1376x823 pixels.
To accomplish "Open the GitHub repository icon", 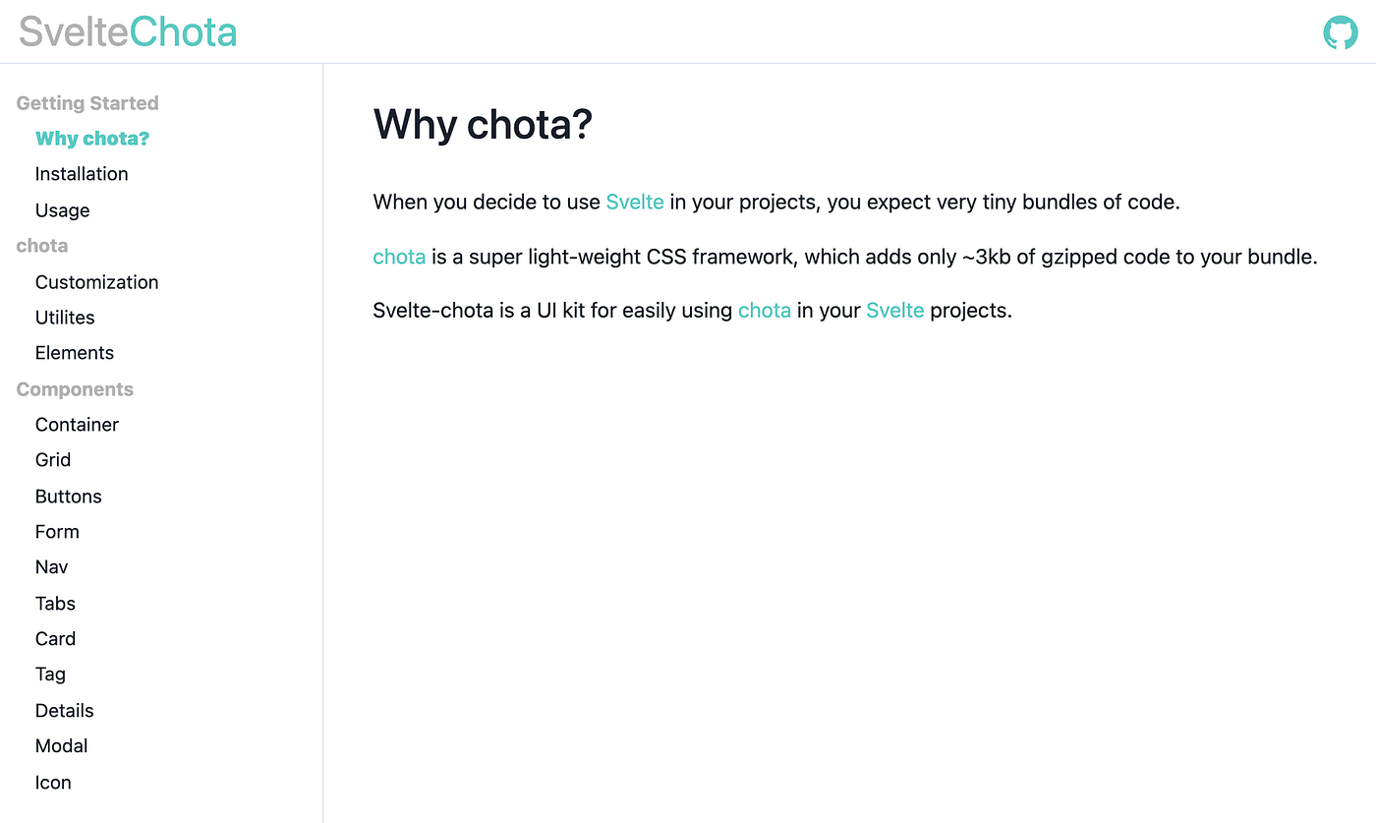I will [x=1340, y=31].
